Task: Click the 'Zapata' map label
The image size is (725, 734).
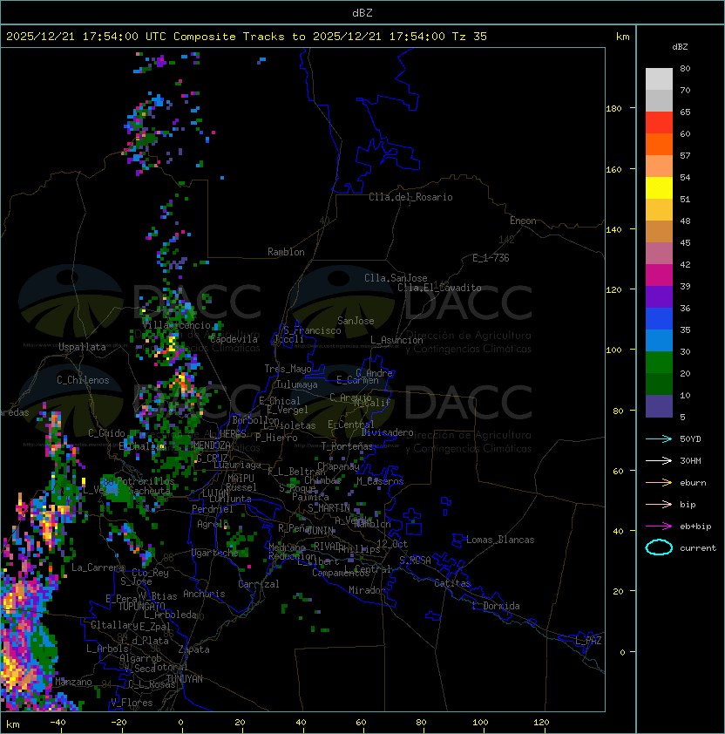Action: pyautogui.click(x=193, y=649)
